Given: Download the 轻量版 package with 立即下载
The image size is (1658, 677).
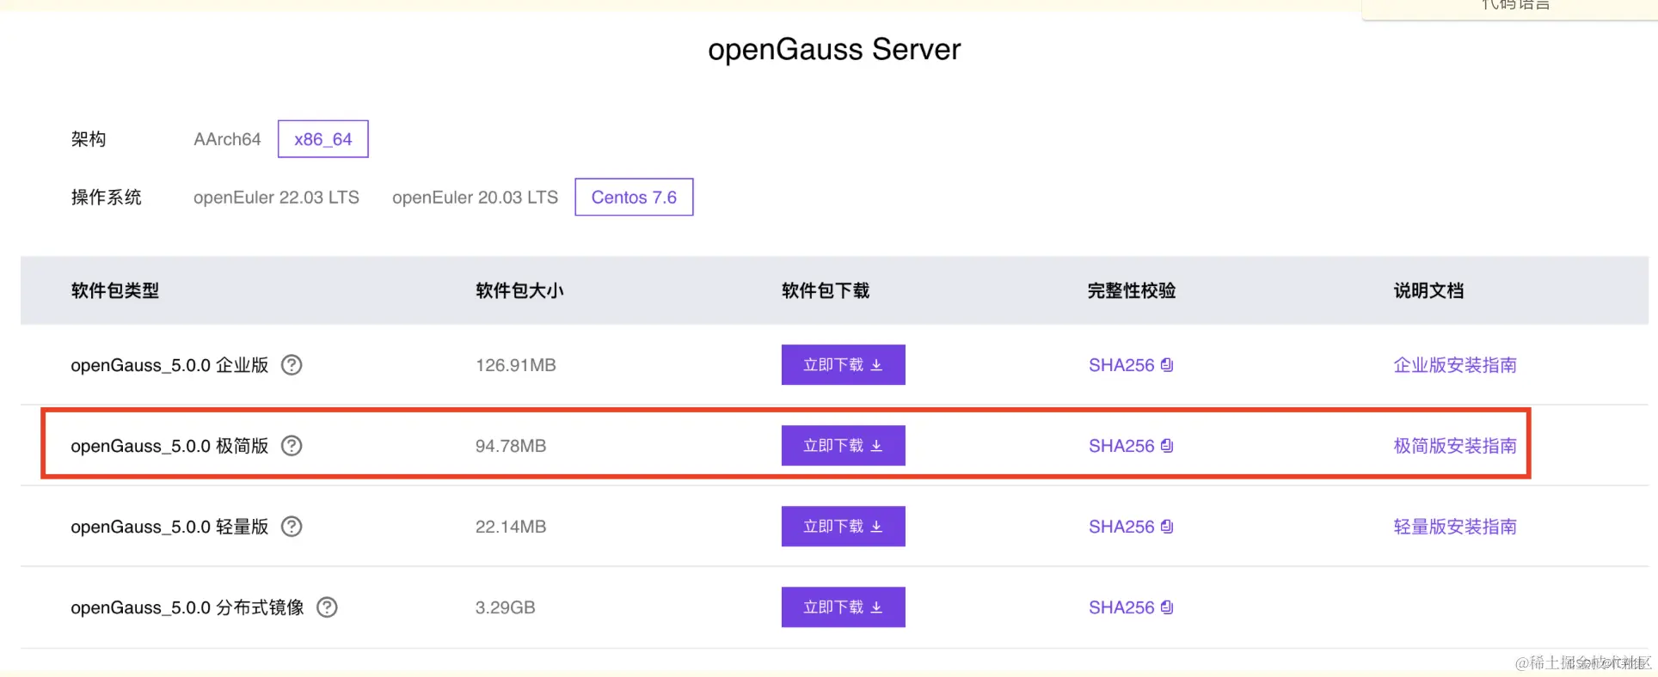Looking at the screenshot, I should pos(844,527).
